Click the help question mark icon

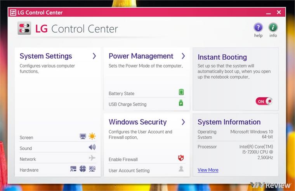(258, 28)
